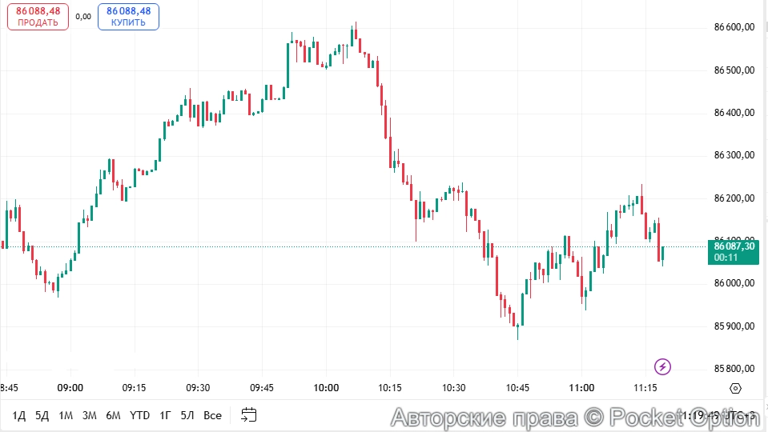Select the 5Л time range
This screenshot has width=768, height=432.
pyautogui.click(x=187, y=415)
